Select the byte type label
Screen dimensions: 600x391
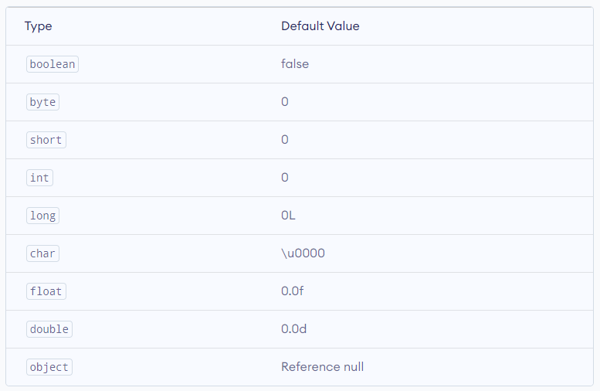click(x=43, y=102)
